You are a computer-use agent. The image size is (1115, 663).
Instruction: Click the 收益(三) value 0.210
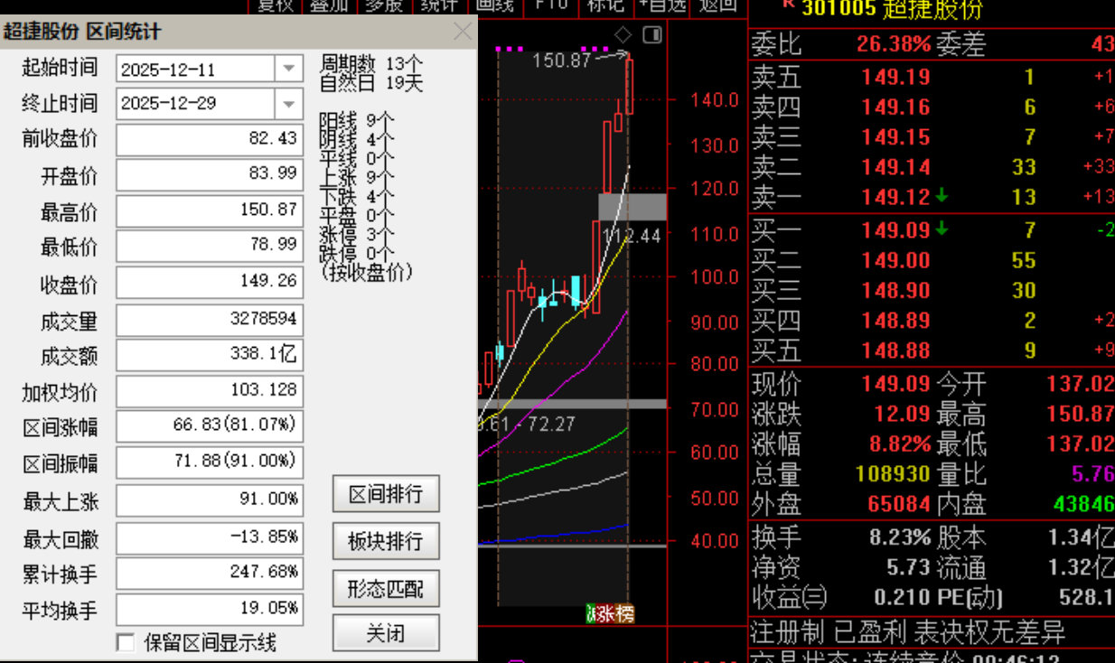coord(903,597)
